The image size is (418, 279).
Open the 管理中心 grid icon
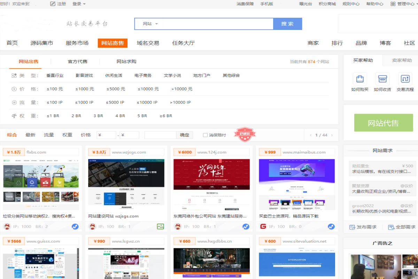[x=393, y=4]
